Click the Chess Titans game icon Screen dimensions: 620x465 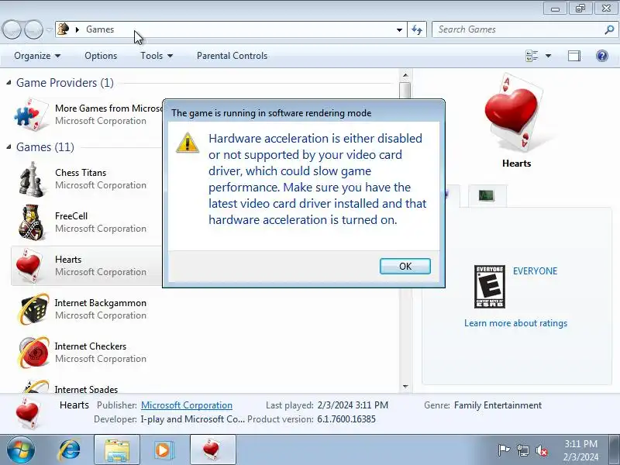pyautogui.click(x=32, y=179)
